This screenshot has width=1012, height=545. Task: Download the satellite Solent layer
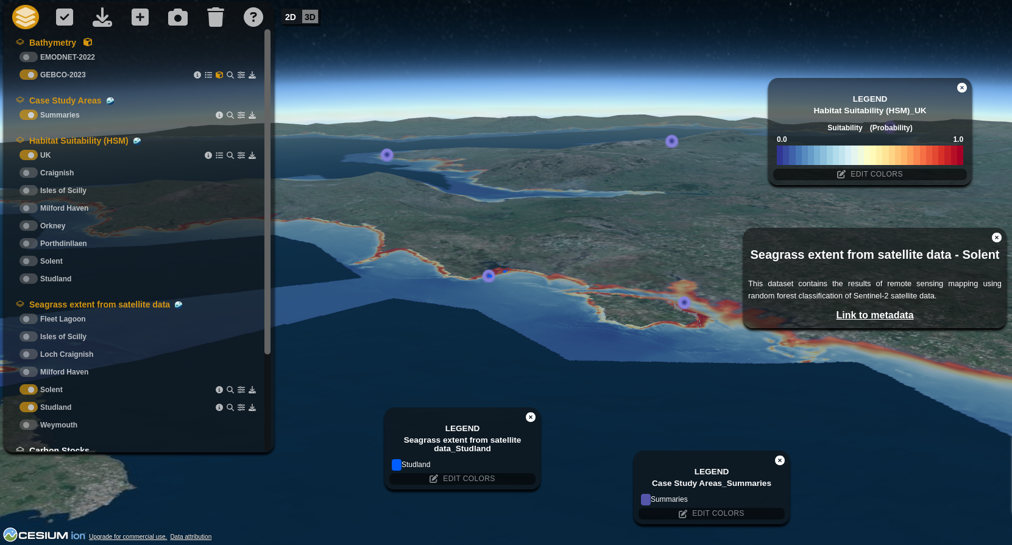252,390
